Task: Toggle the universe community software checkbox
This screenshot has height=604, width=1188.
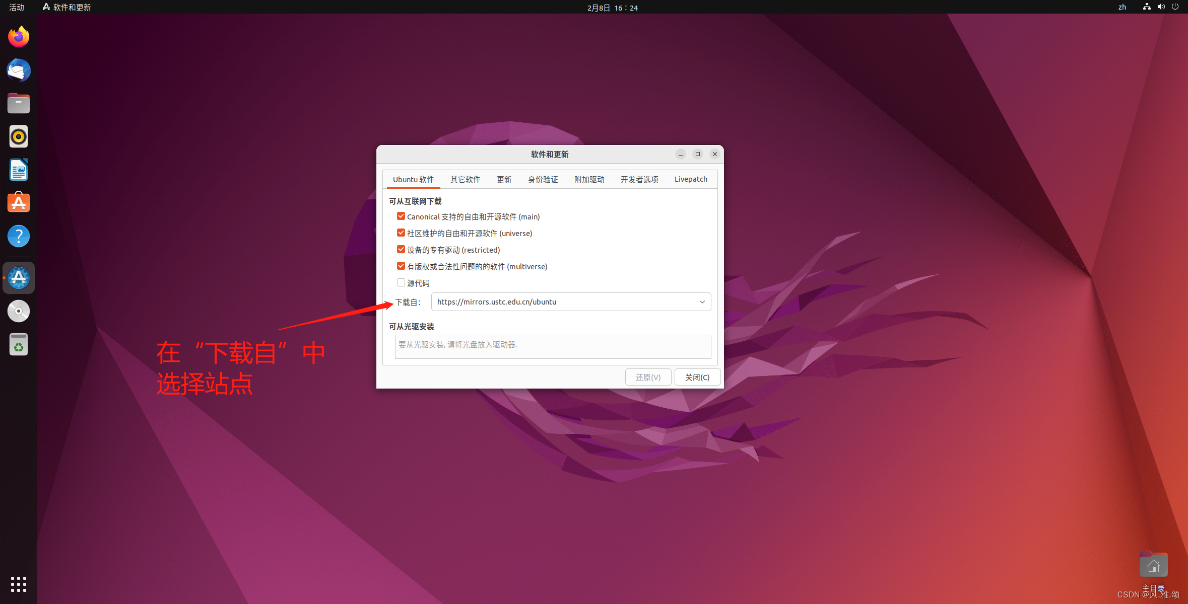Action: pyautogui.click(x=401, y=233)
